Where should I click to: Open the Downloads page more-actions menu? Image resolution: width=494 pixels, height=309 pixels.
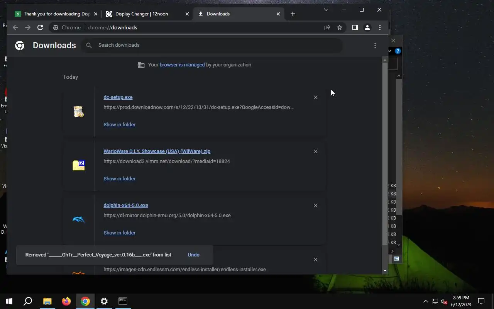(x=375, y=46)
